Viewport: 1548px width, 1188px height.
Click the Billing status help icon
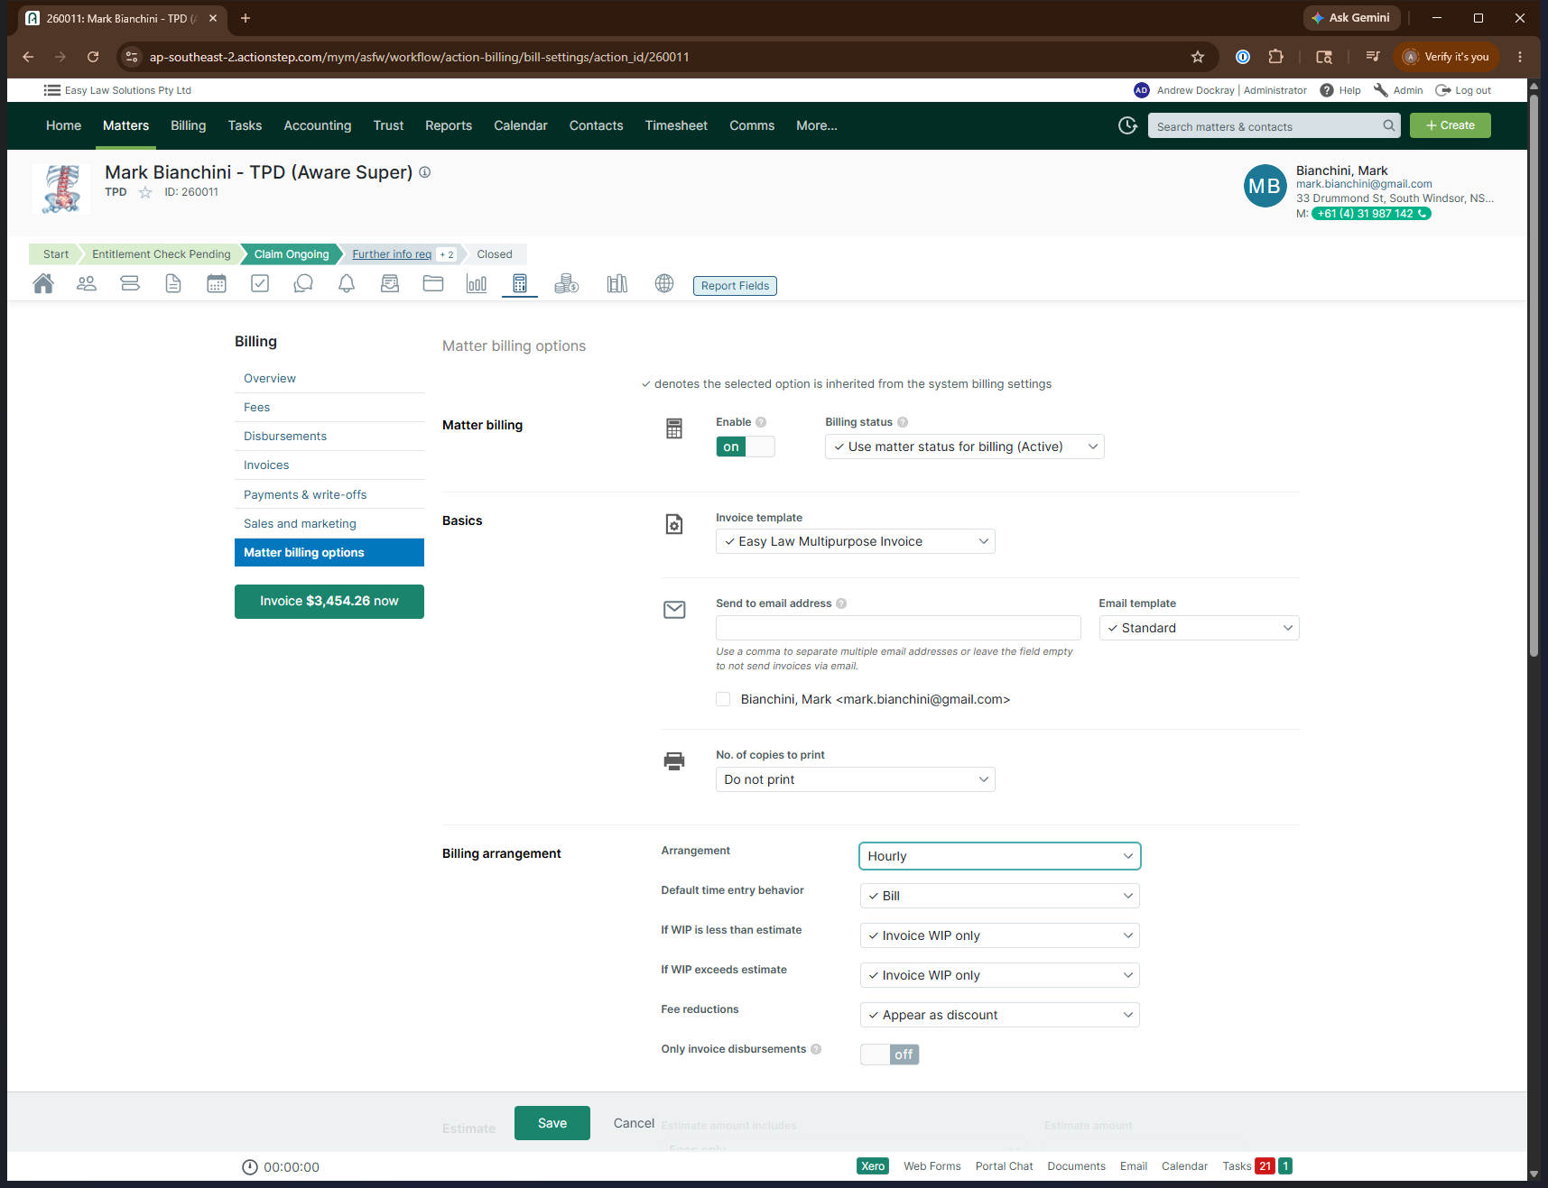pos(903,422)
